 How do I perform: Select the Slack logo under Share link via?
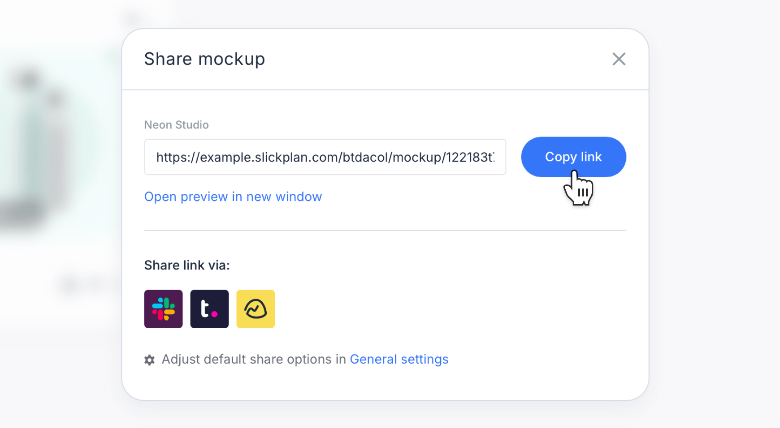(x=163, y=309)
